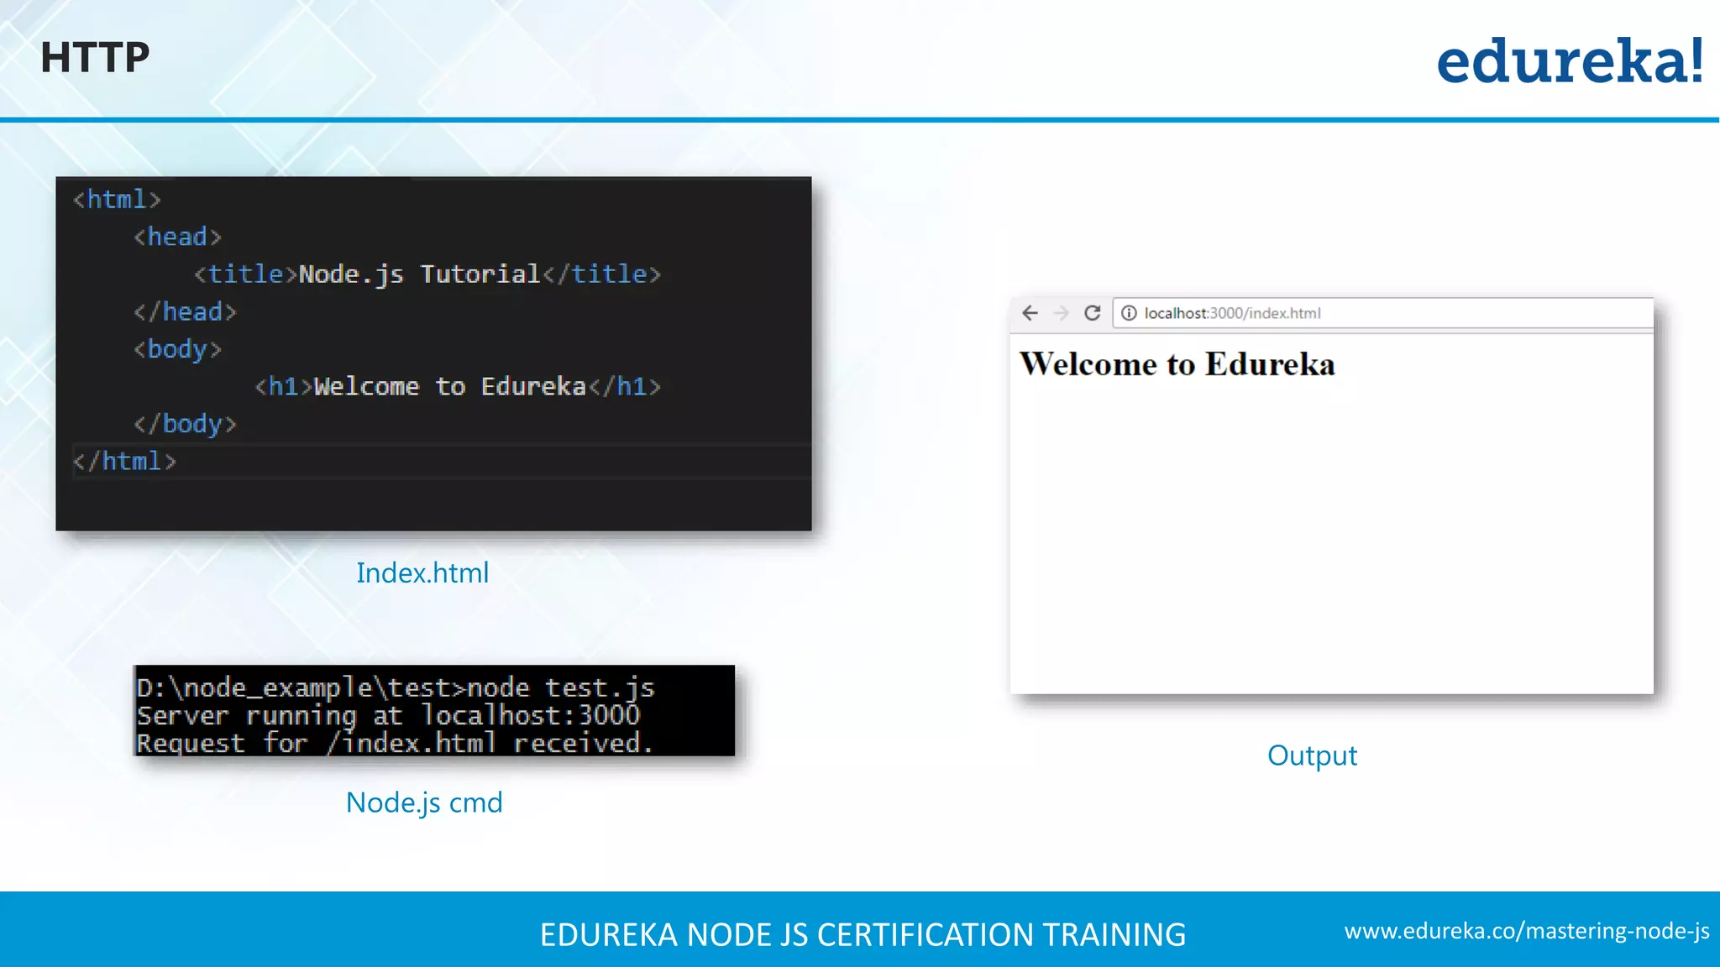Image resolution: width=1720 pixels, height=967 pixels.
Task: Click the www.edureka.co/mastering-node-js link
Action: pos(1527,931)
